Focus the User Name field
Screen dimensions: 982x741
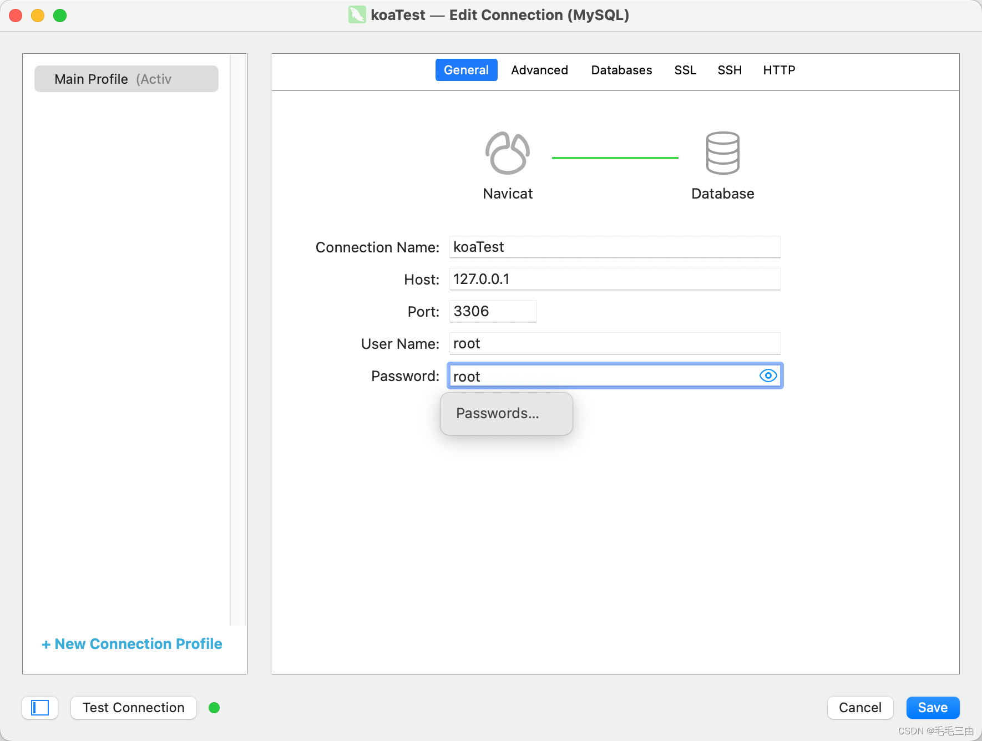tap(615, 343)
